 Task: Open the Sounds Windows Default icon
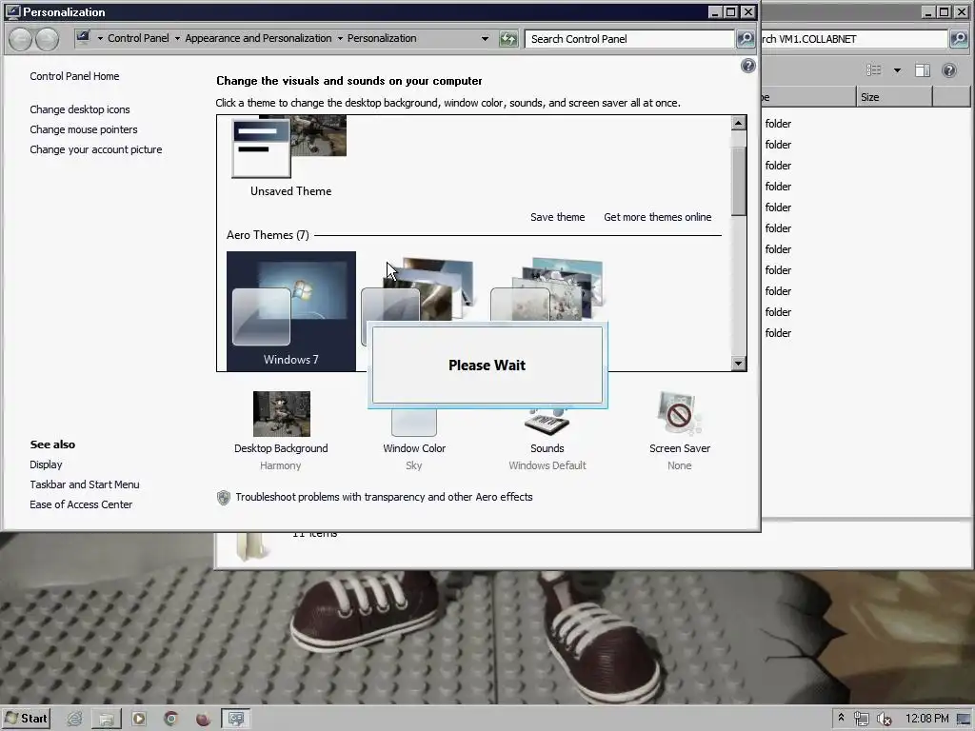(x=547, y=423)
